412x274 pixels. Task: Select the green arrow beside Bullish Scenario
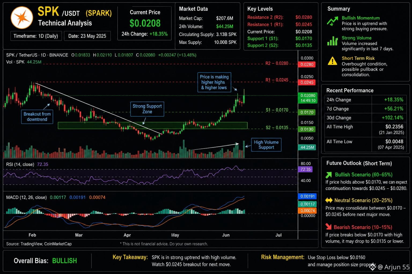point(329,175)
